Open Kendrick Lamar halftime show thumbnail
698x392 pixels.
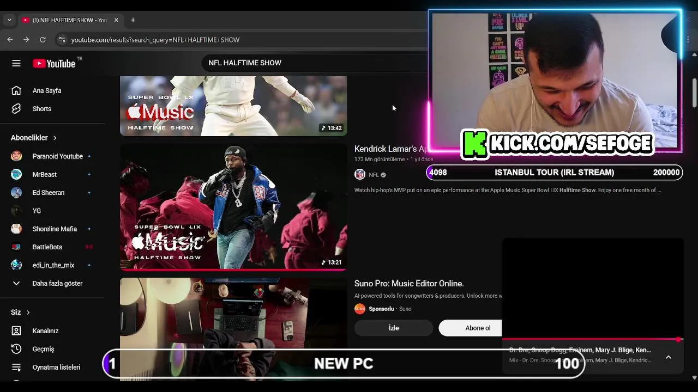click(233, 206)
